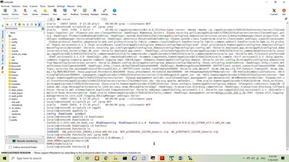The width and height of the screenshot is (289, 162).
Task: Open the Sessions star toolbar button
Action: [x=45, y=12]
